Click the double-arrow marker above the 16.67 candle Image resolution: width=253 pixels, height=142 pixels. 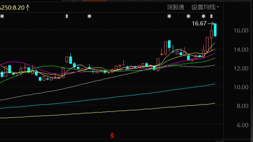[211, 16]
